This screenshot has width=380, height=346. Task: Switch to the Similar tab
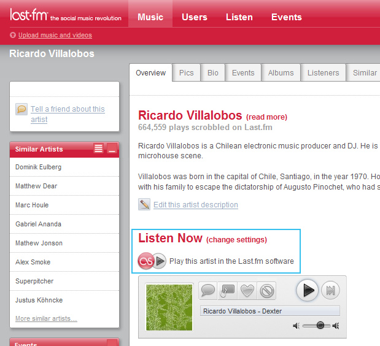tap(363, 72)
